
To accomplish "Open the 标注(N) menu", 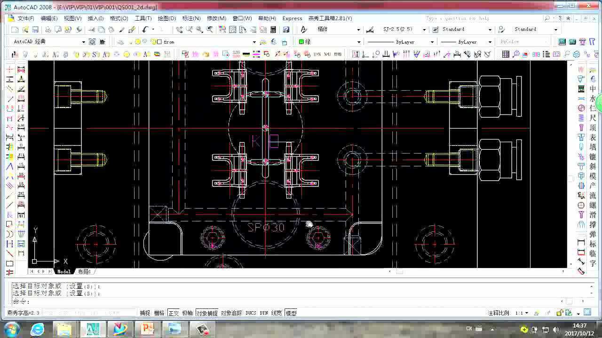I will point(191,18).
